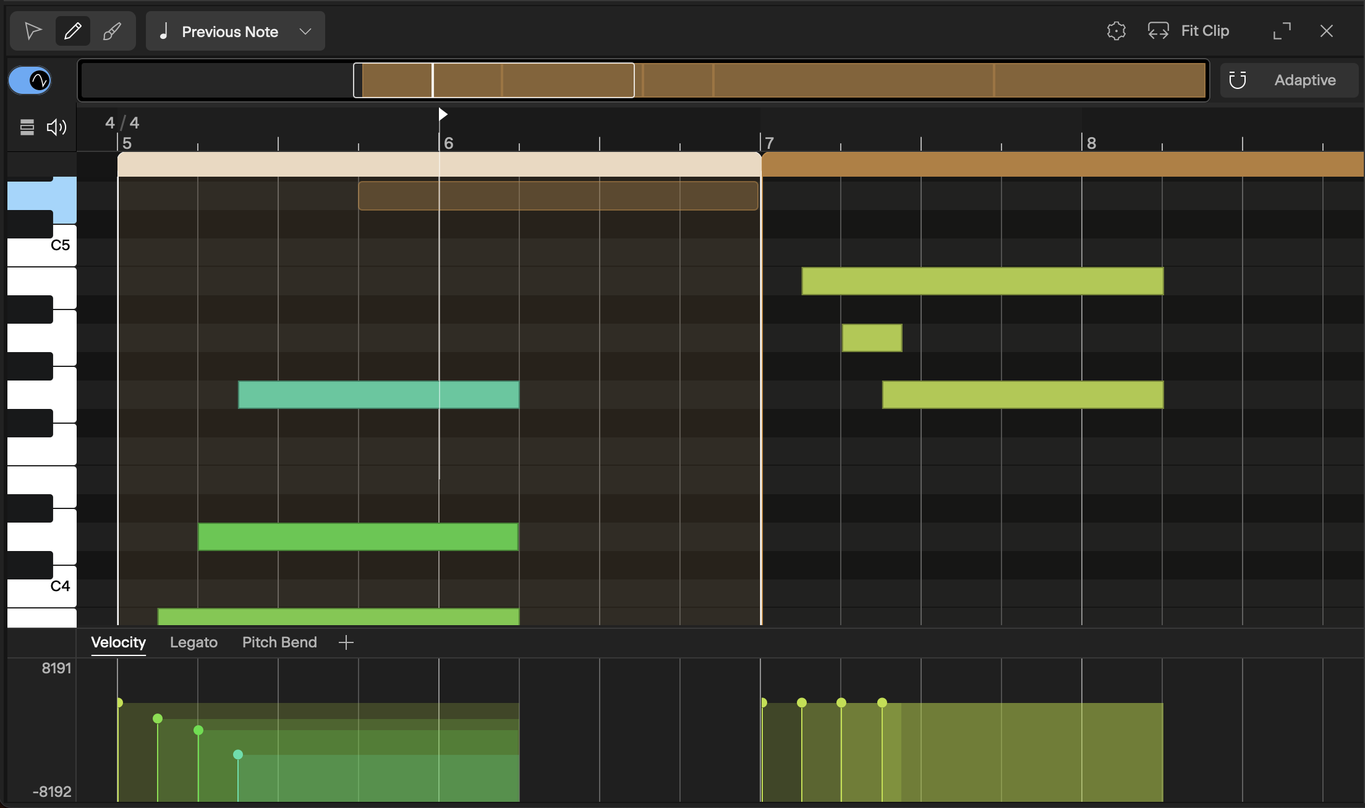
Task: Select the pencil draw tool
Action: (73, 31)
